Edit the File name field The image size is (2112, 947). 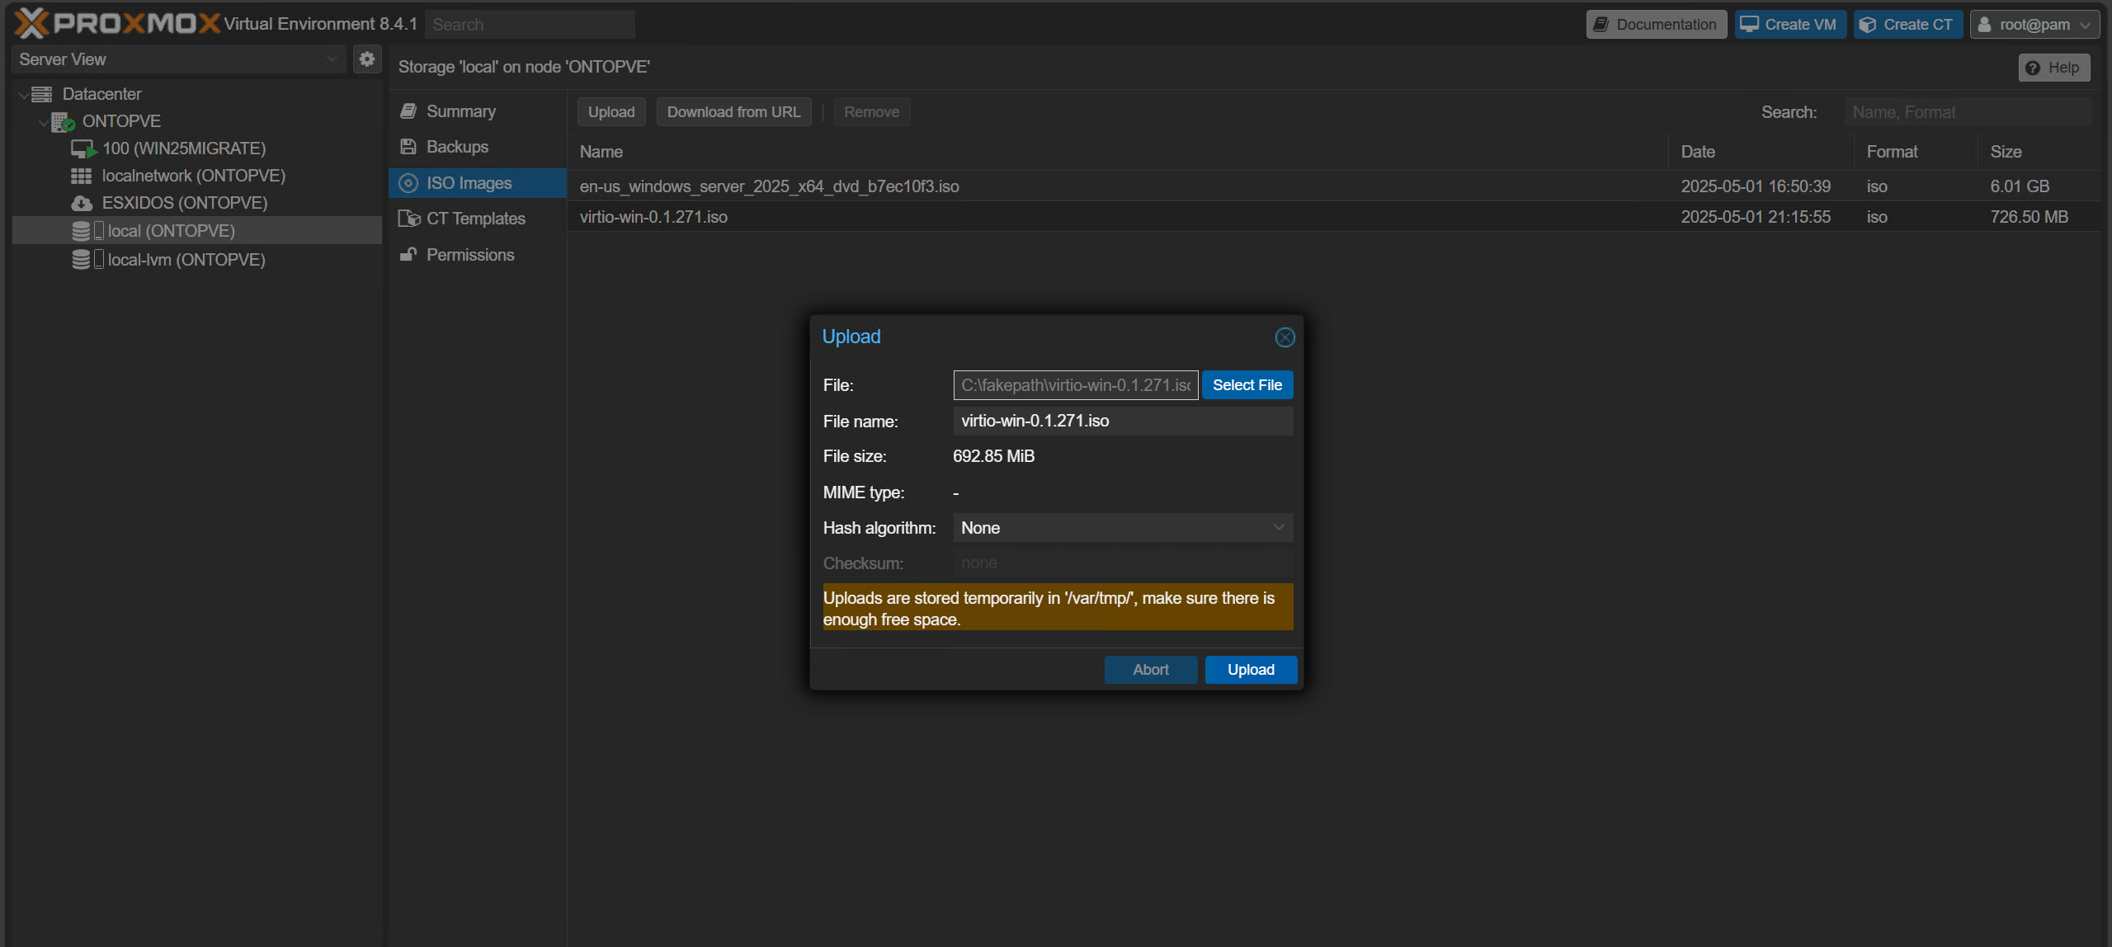click(x=1123, y=421)
